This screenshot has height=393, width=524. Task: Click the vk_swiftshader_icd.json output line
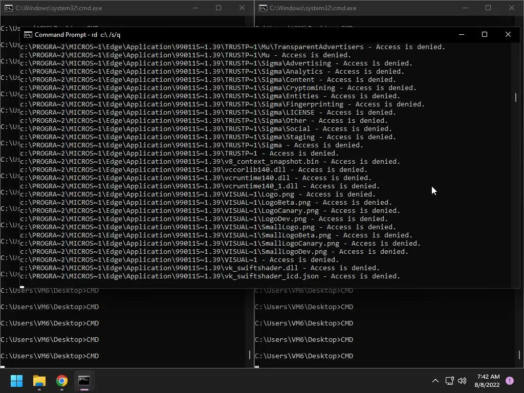210,276
